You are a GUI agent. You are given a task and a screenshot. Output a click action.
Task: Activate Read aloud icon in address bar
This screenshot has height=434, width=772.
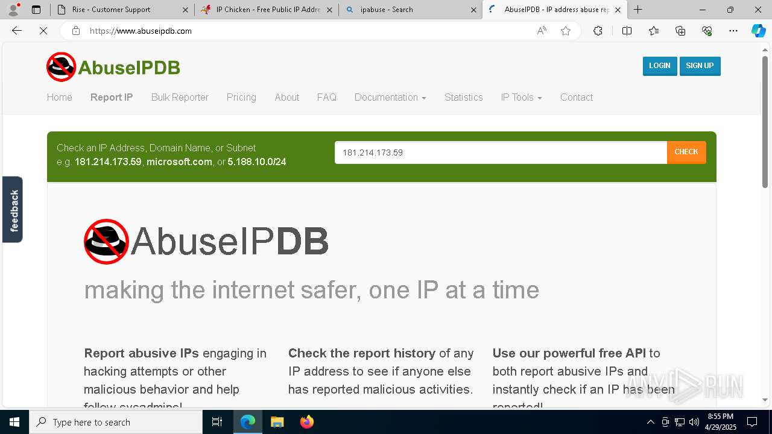click(542, 31)
